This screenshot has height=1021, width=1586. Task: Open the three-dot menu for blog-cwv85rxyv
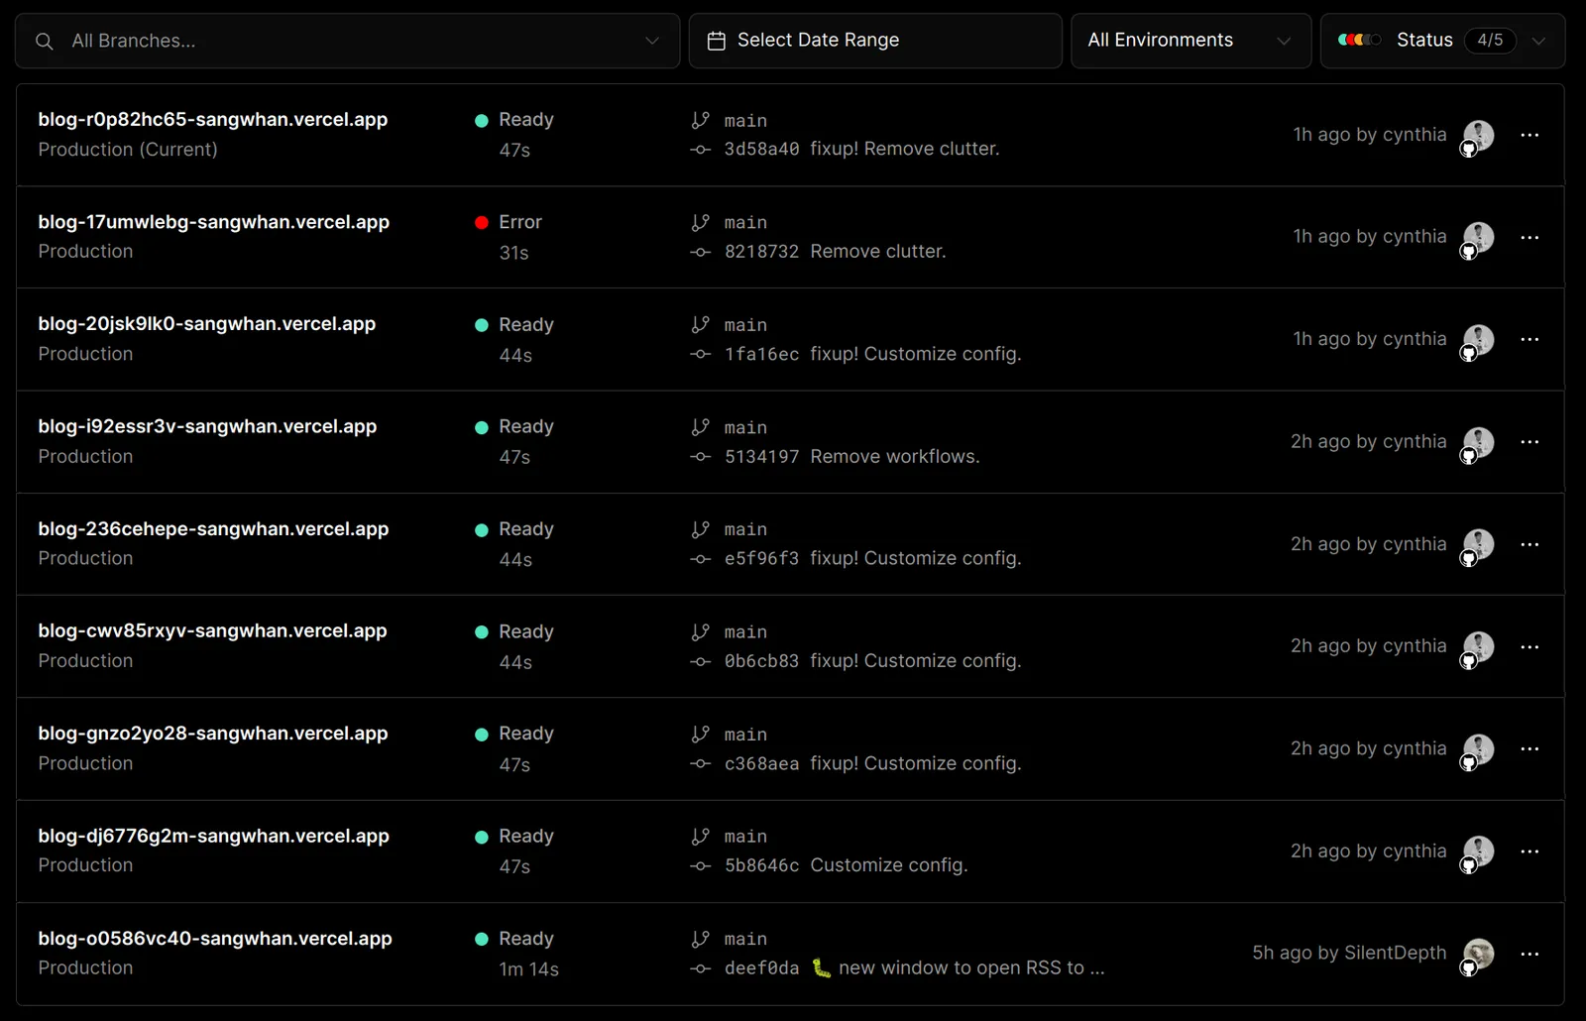(x=1529, y=647)
